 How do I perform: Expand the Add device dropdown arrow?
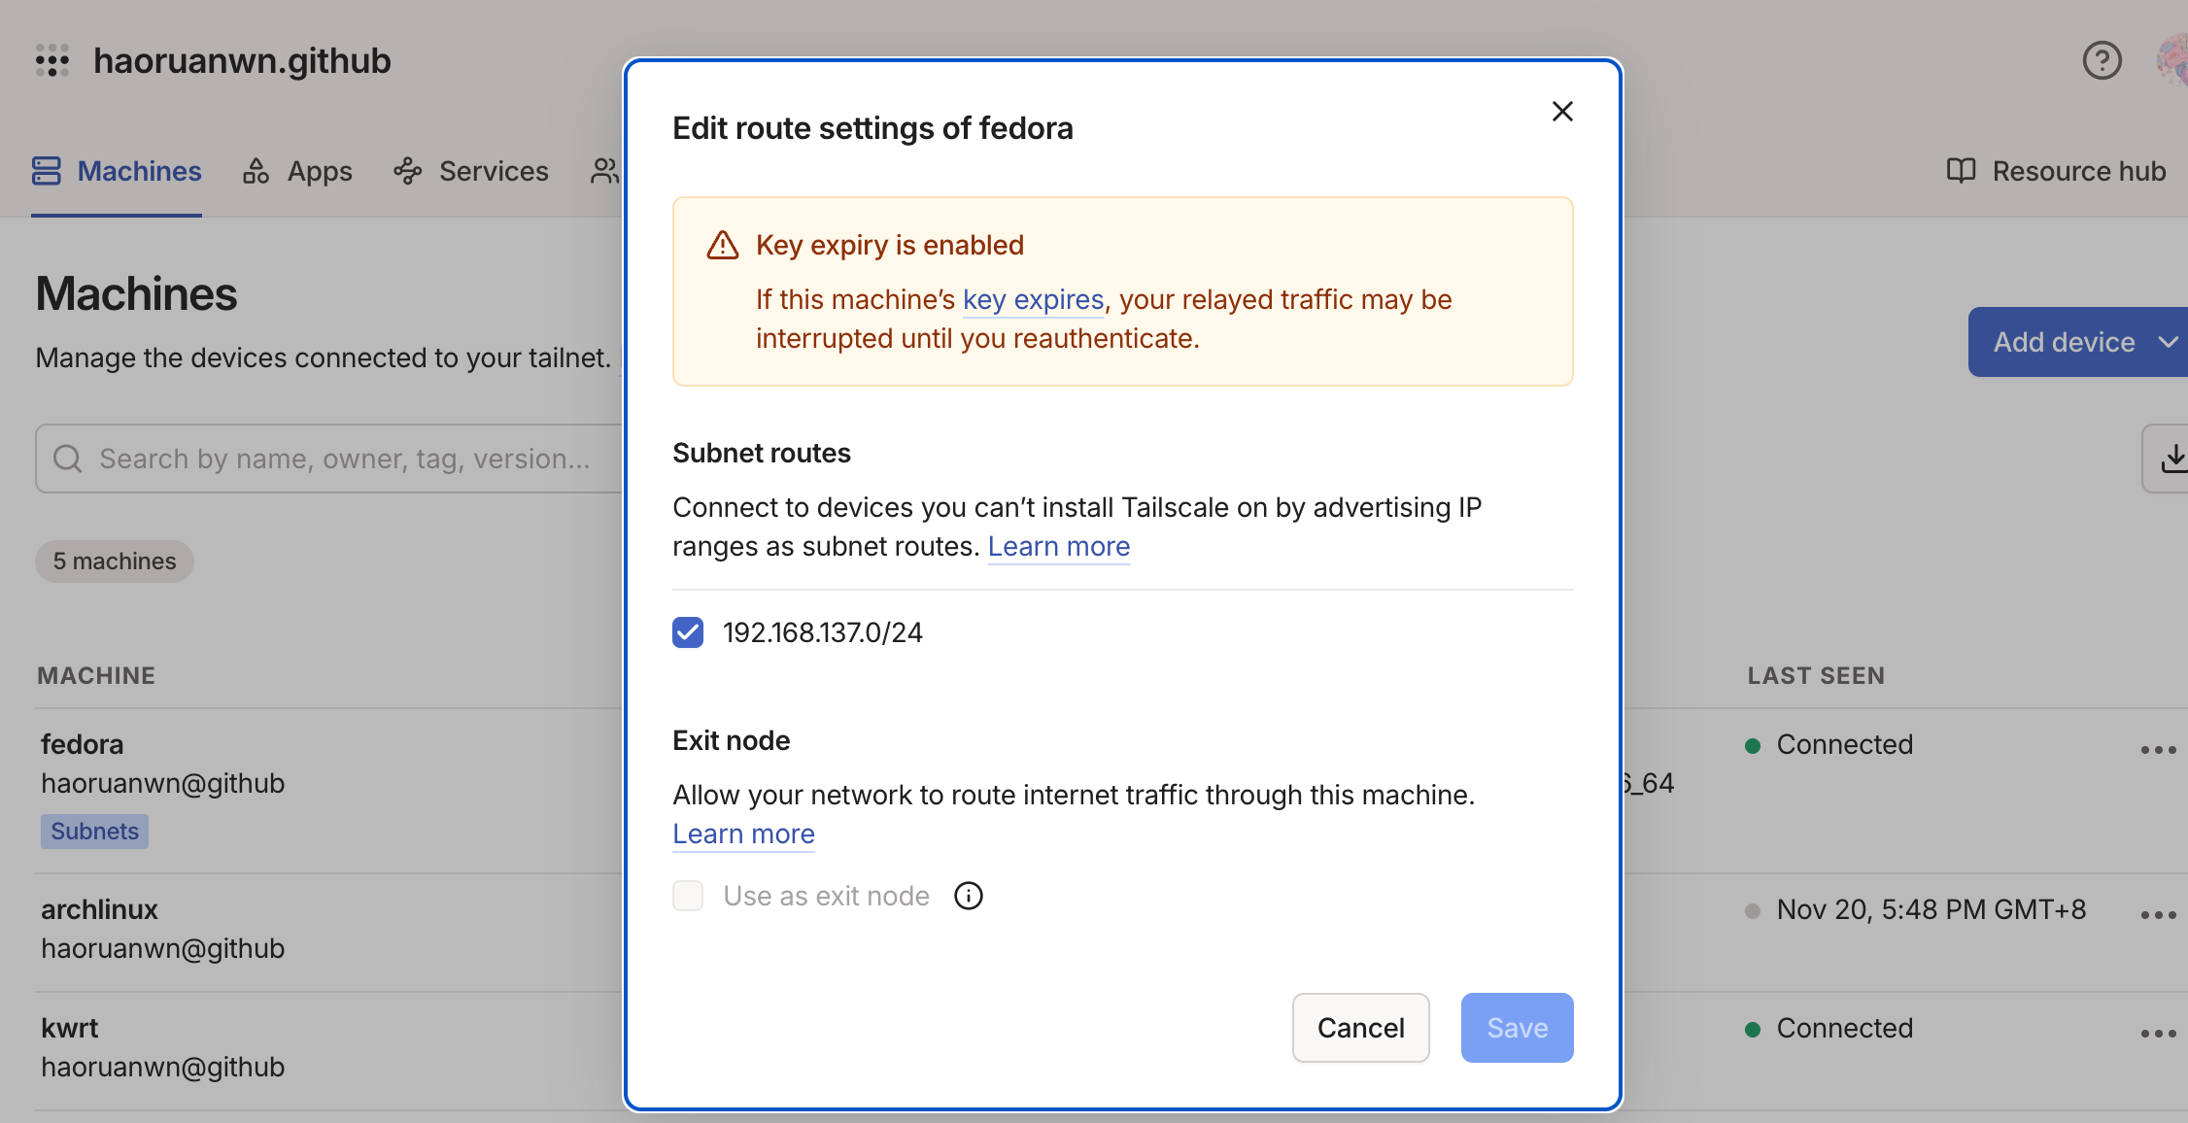click(2168, 342)
